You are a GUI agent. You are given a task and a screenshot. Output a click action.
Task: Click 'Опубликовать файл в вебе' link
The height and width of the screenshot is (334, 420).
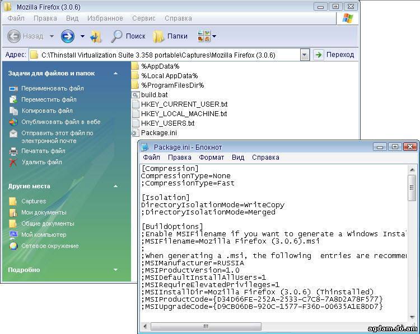tap(61, 122)
